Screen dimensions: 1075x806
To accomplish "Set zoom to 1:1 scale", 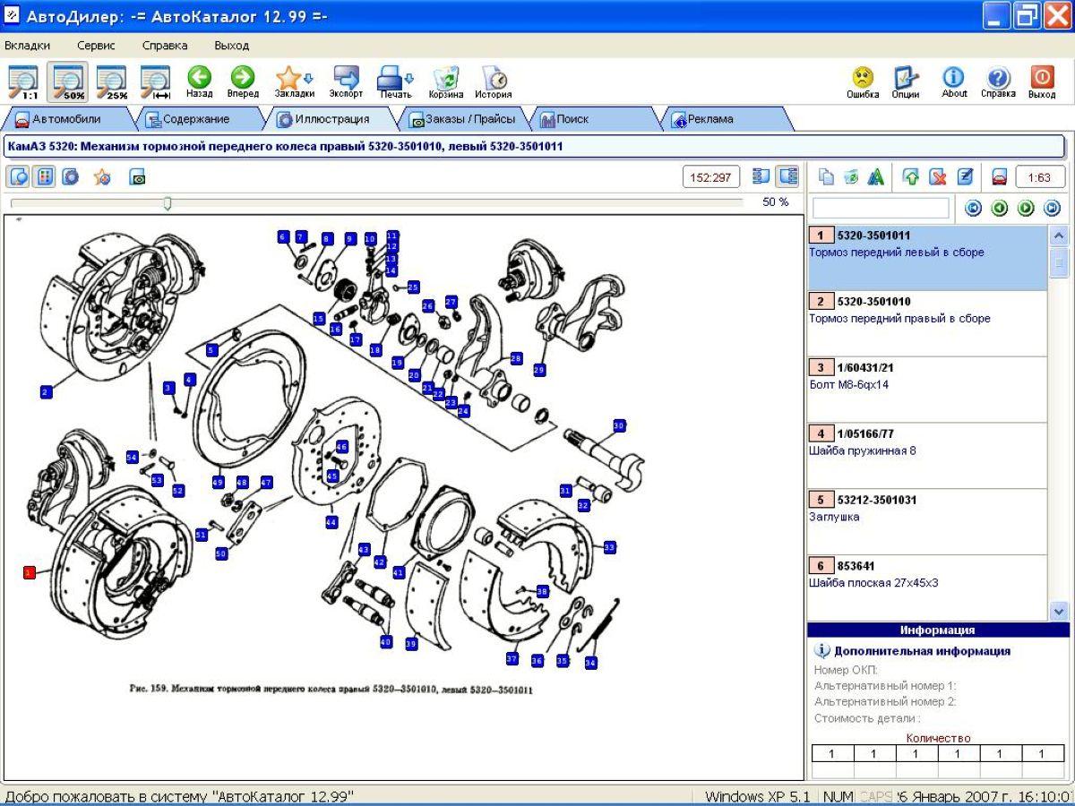I will tap(21, 82).
